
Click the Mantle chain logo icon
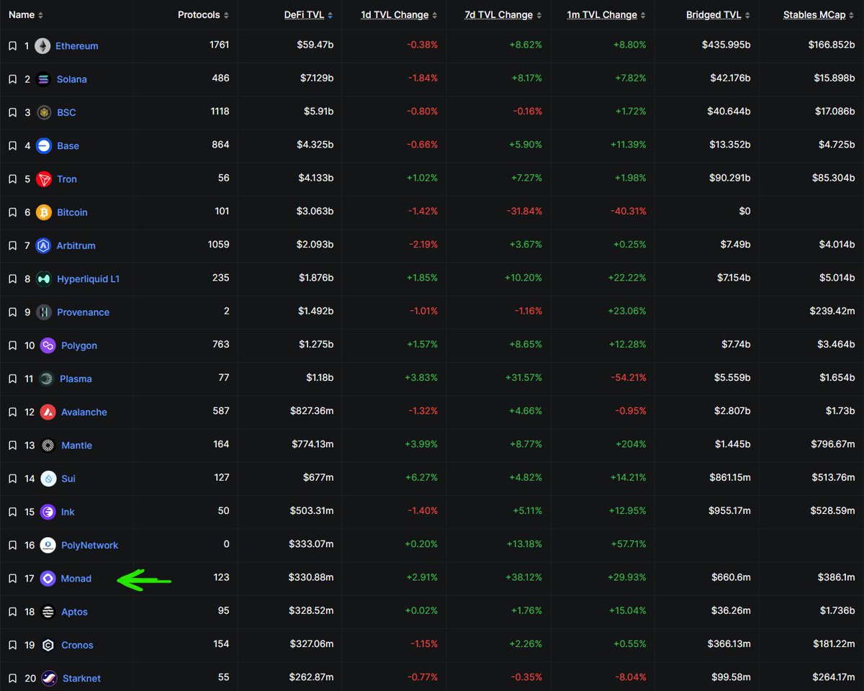point(48,446)
